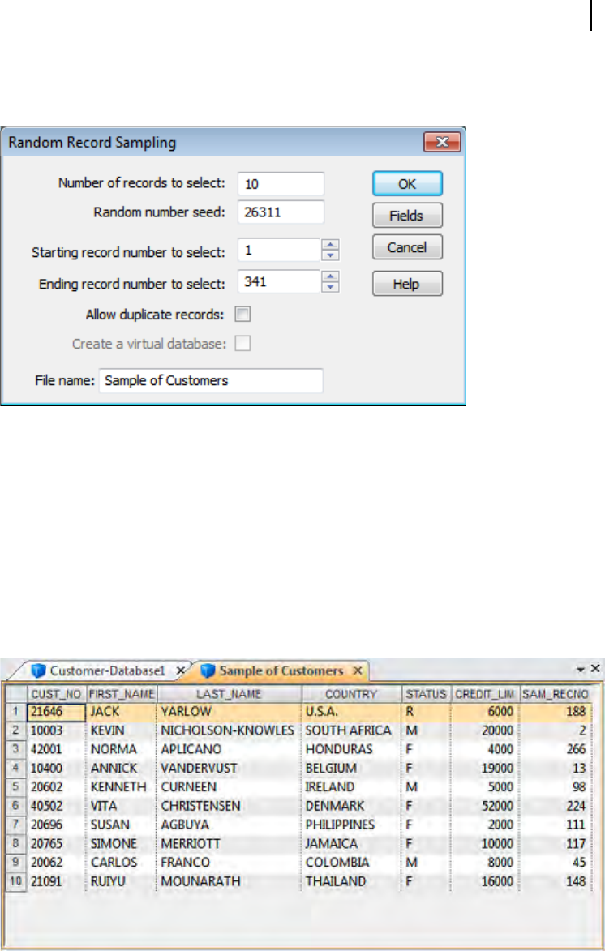Screen dimensions: 605x951
Task: Click the Number of records to select field
Action: 281,184
